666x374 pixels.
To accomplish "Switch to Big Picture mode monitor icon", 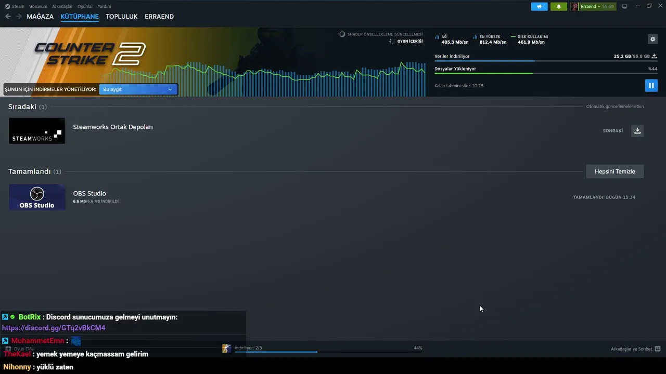I will coord(625,6).
